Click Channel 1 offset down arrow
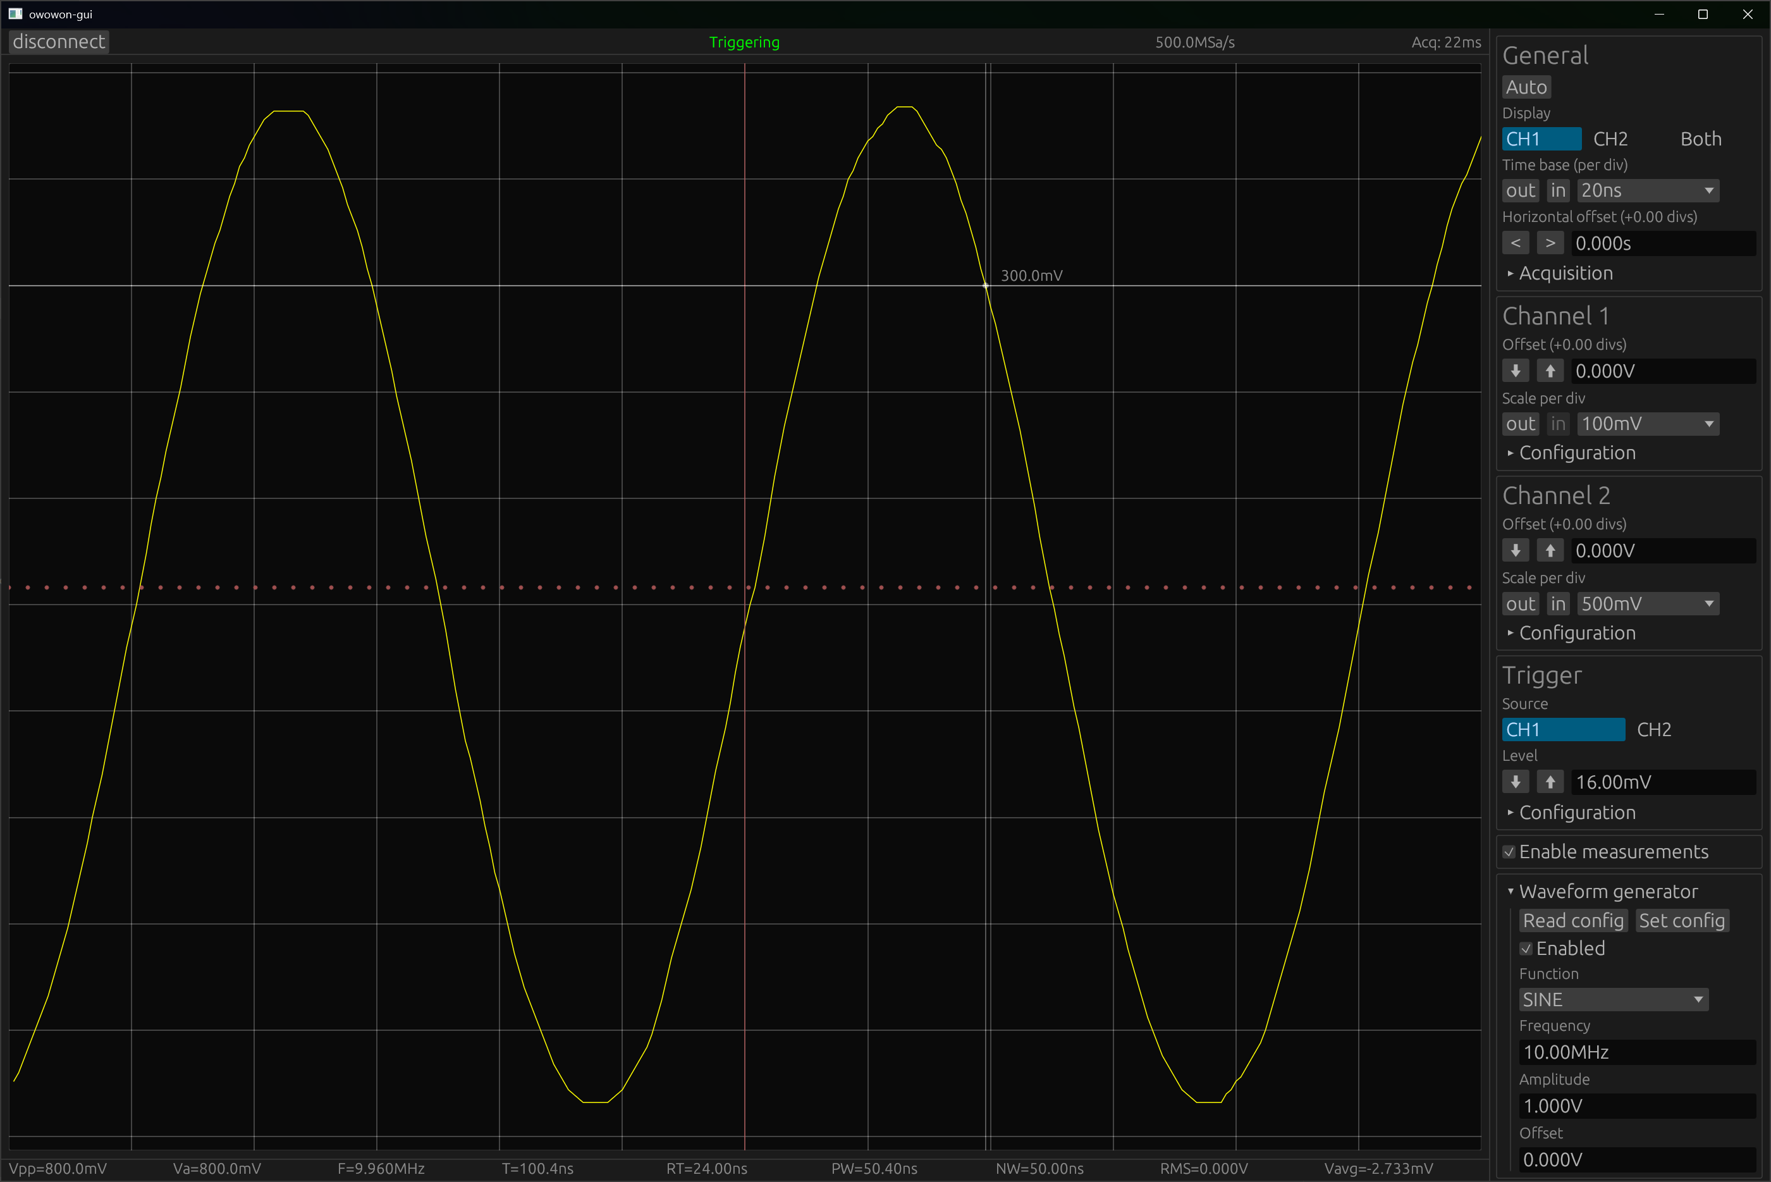1771x1182 pixels. click(x=1515, y=371)
